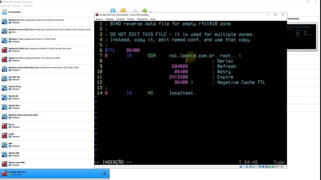Select the Cliente DNS VM icon
Screen dimensions: 321x180
[5, 154]
